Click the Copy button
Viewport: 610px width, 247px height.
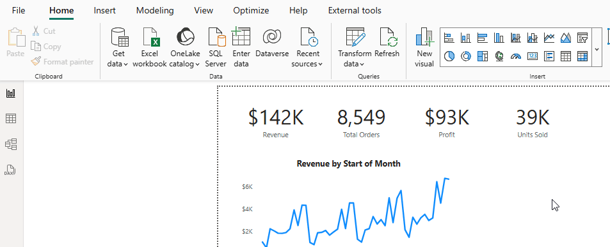tap(46, 47)
